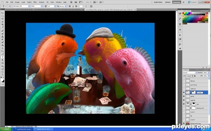Select the Move tool in the toolbox
This screenshot has height=131, width=211.
point(2,13)
